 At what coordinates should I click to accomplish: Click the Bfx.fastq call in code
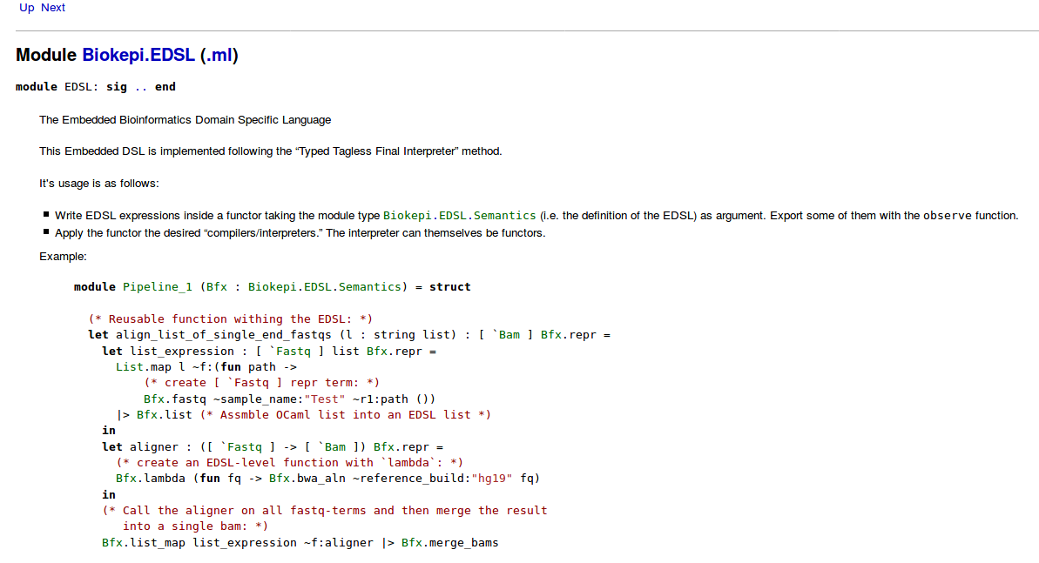pos(175,399)
